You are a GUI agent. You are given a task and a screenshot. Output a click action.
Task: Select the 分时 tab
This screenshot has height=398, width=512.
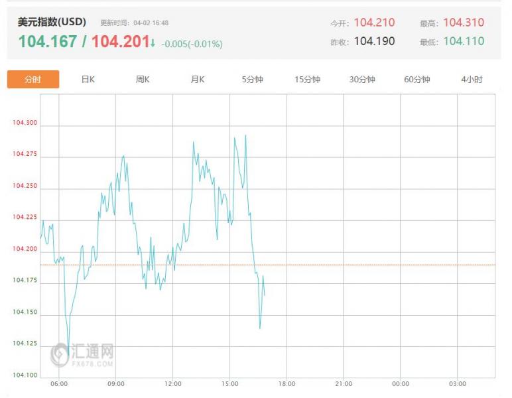click(33, 80)
